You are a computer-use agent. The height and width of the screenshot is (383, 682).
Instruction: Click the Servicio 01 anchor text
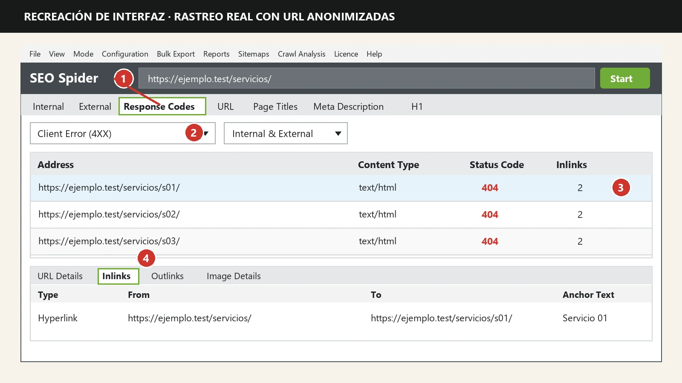click(x=585, y=318)
